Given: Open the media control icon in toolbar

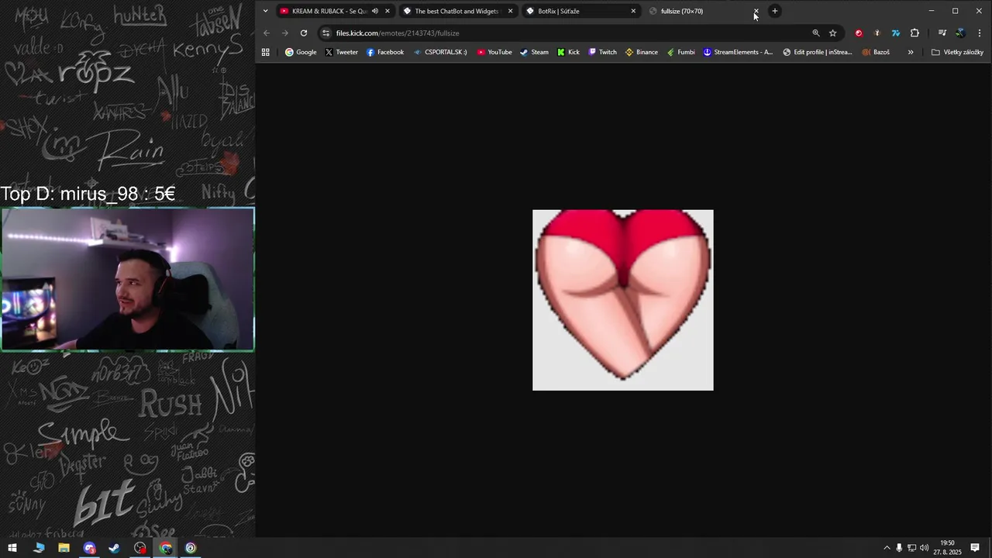Looking at the screenshot, I should (942, 33).
